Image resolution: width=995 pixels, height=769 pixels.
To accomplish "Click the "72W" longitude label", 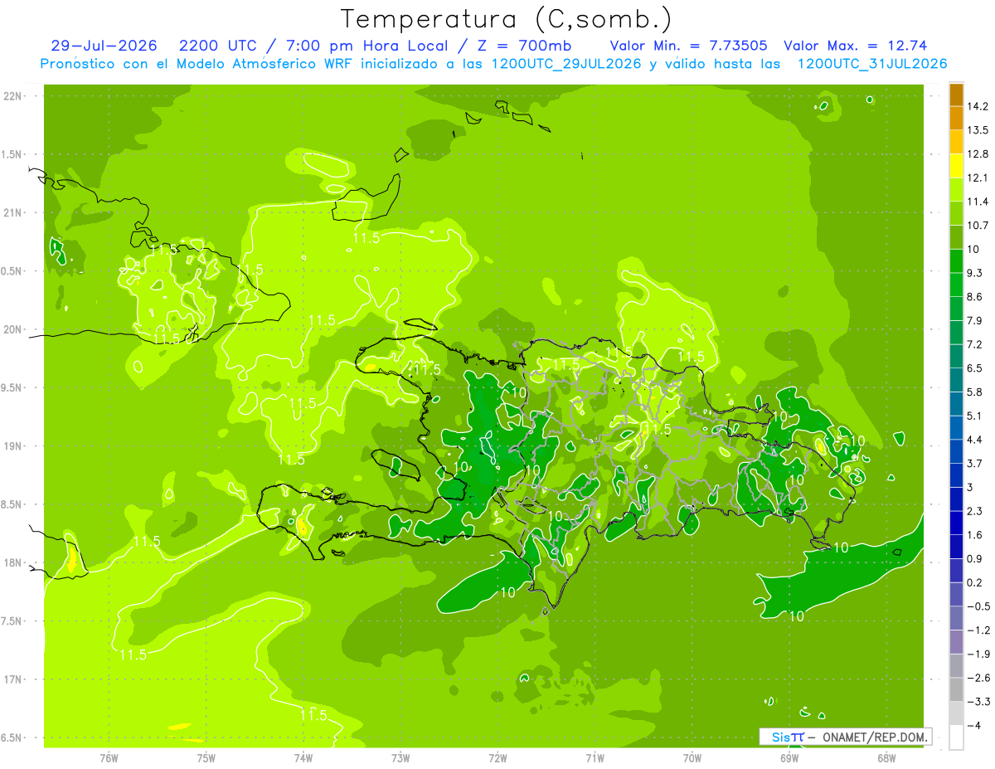I will tap(498, 757).
